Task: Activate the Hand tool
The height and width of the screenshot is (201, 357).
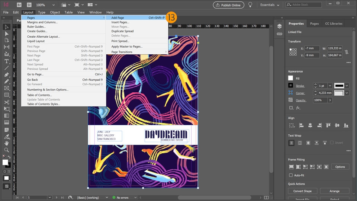Action: click(7, 143)
